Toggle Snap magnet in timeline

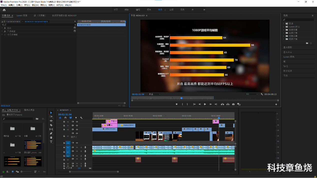(x=65, y=118)
